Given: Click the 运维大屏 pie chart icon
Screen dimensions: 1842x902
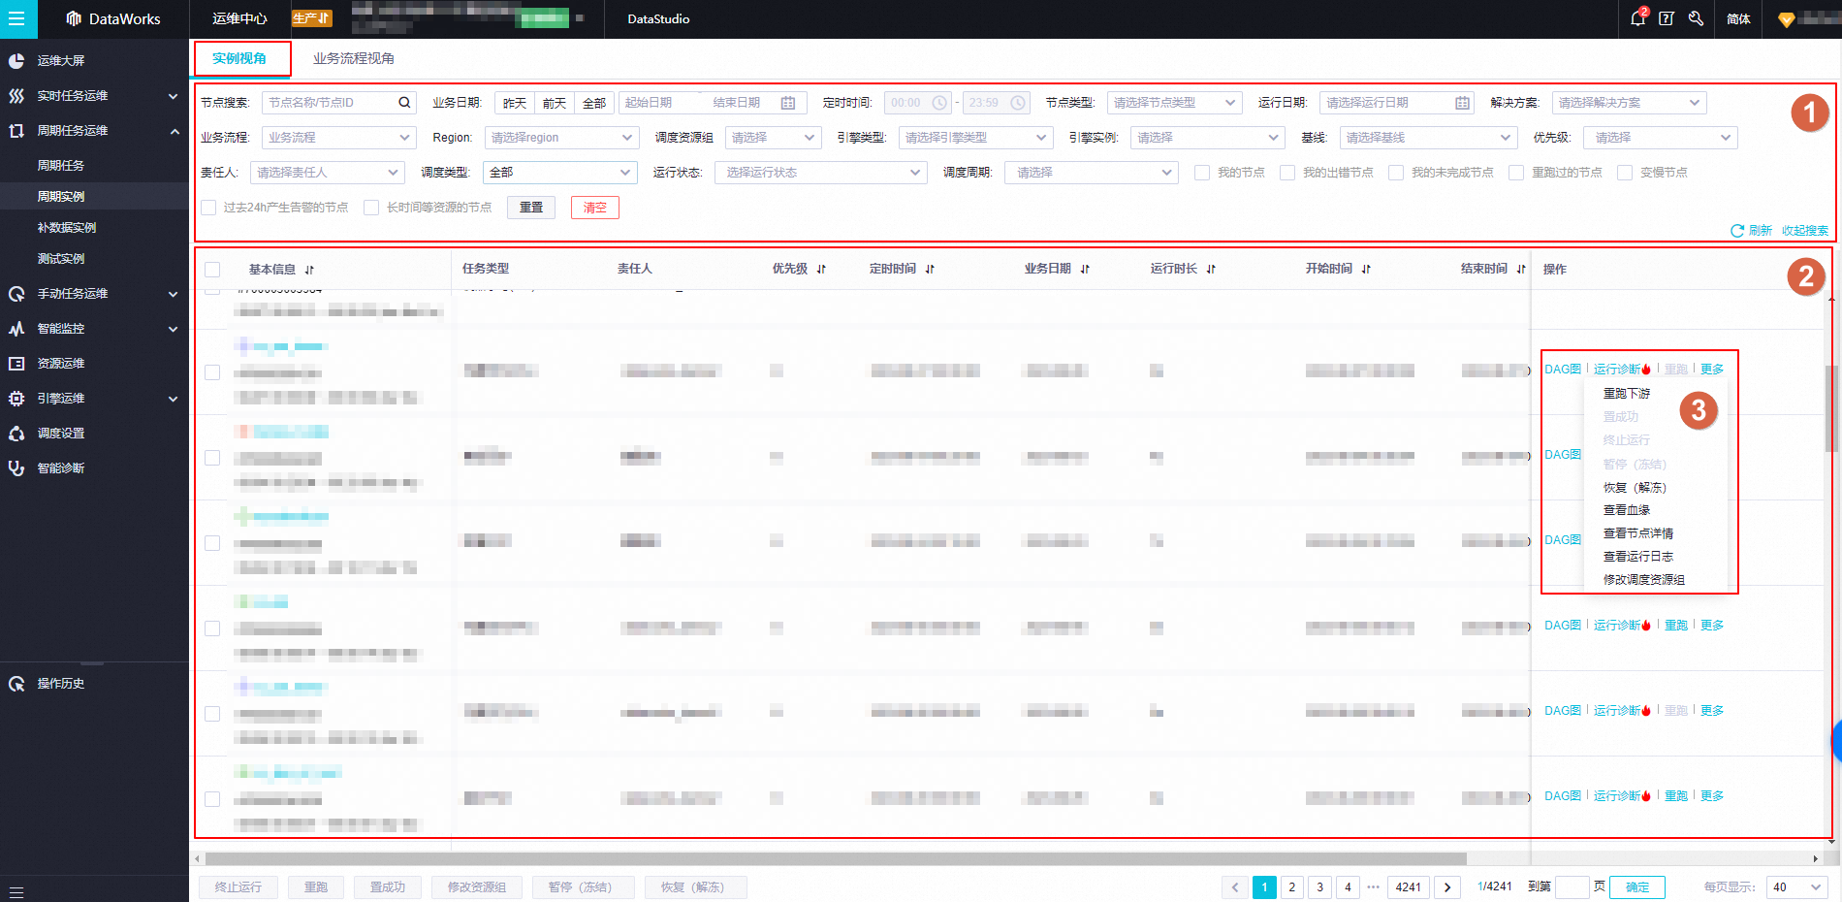Looking at the screenshot, I should click(16, 61).
